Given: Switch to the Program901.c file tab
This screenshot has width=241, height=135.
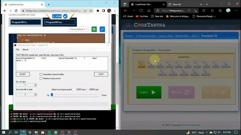Looking at the screenshot, I should click(26, 22).
